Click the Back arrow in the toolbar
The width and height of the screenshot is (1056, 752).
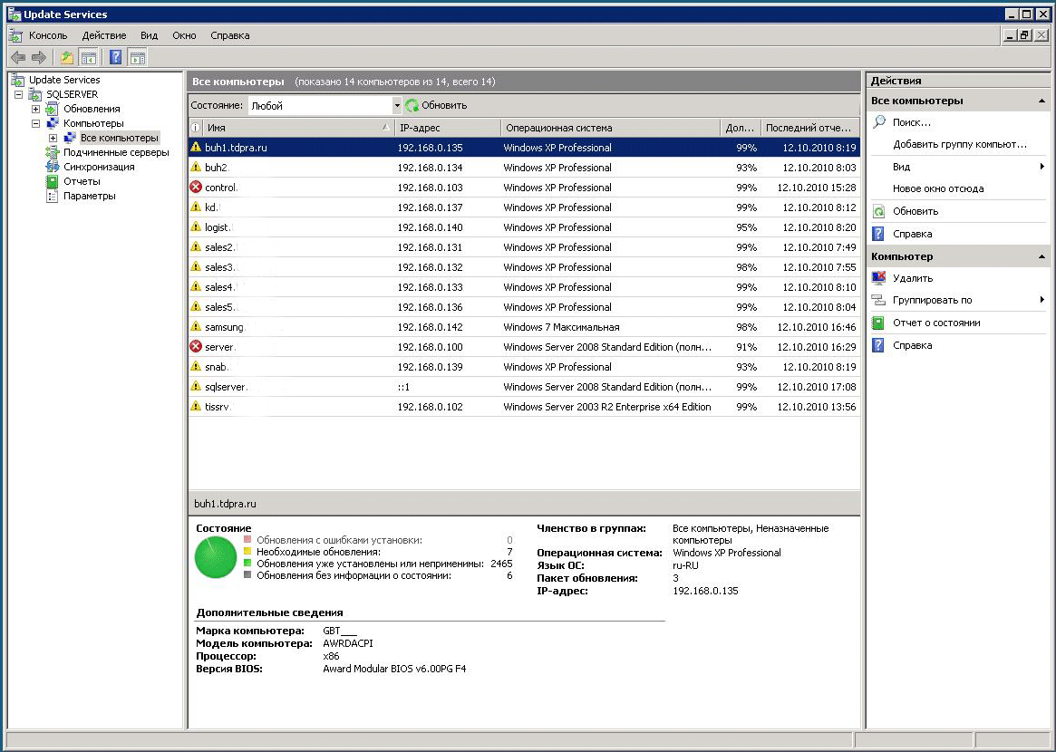(x=17, y=58)
